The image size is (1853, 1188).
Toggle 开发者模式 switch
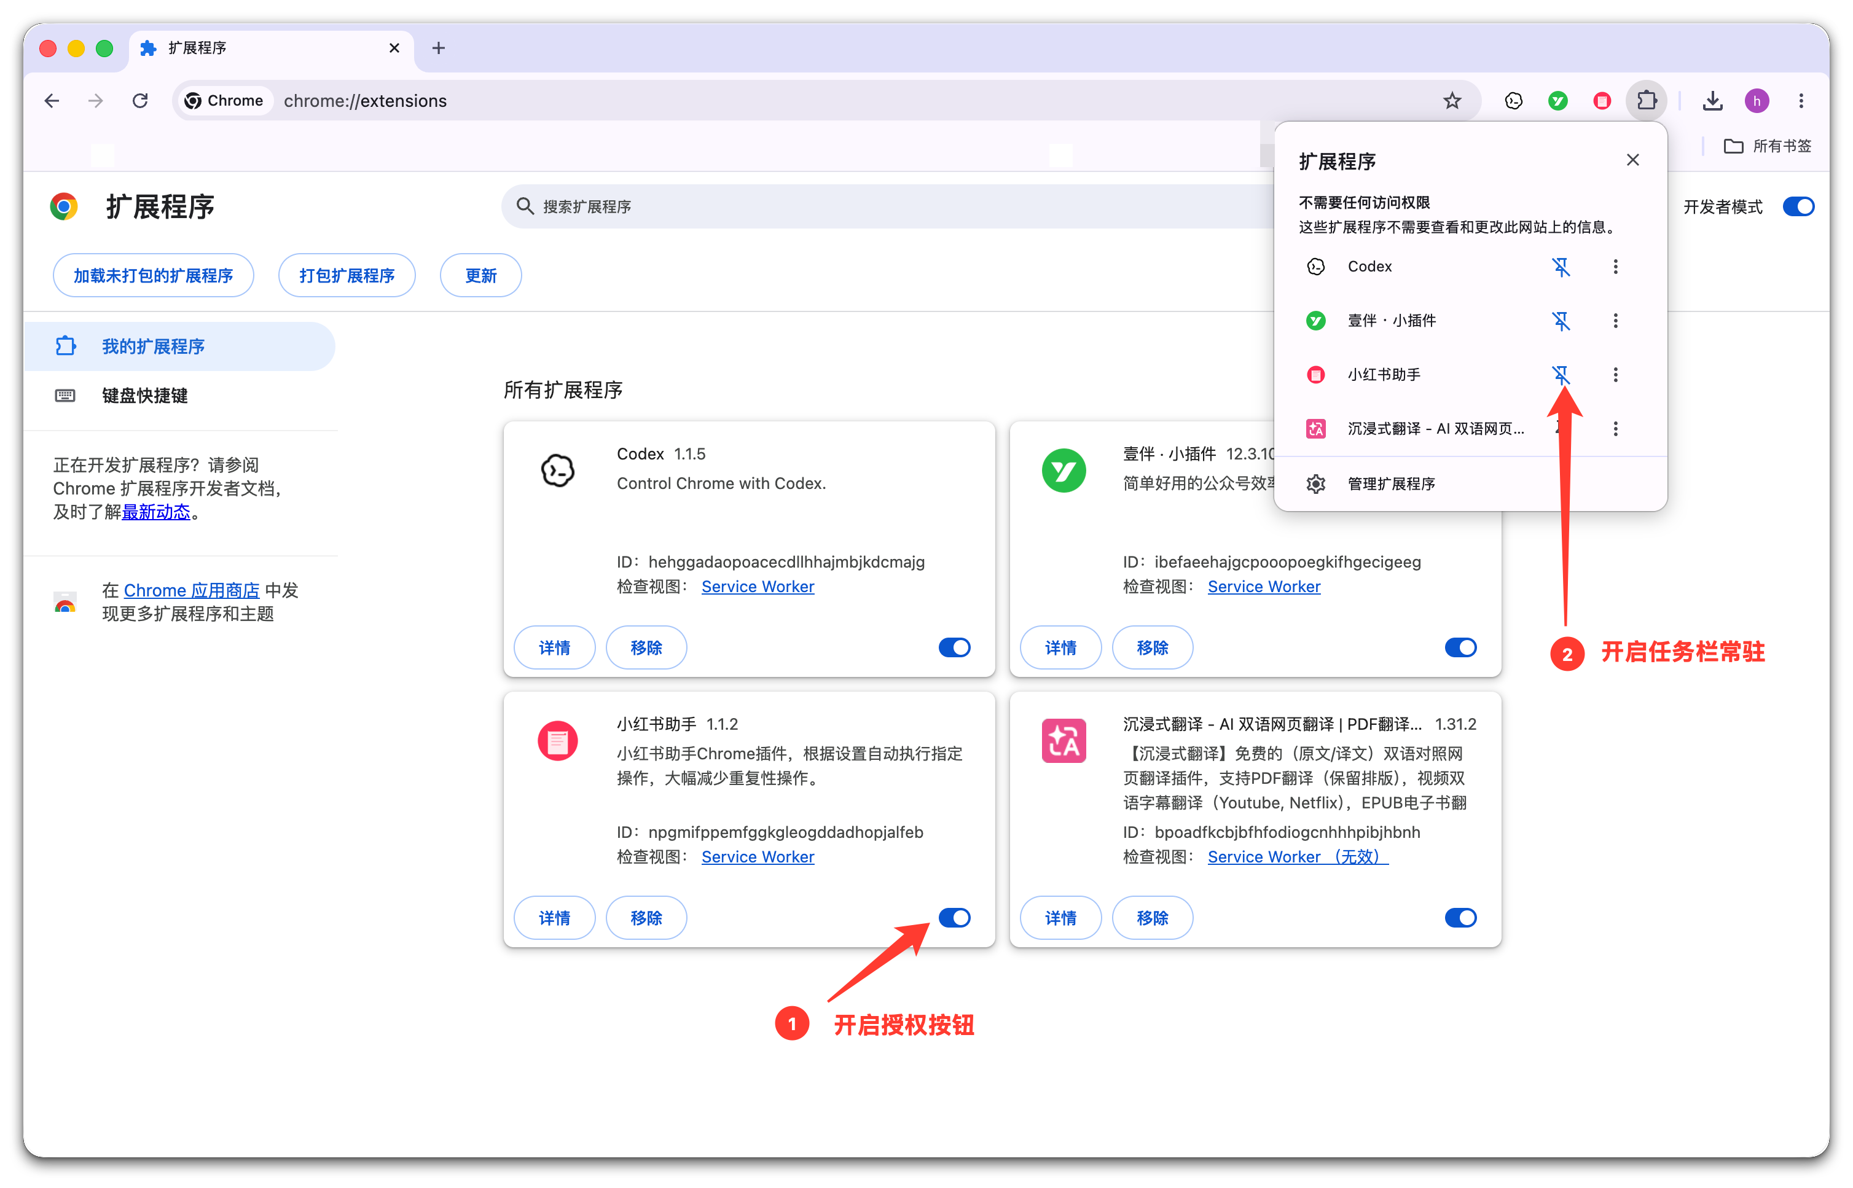coord(1798,207)
